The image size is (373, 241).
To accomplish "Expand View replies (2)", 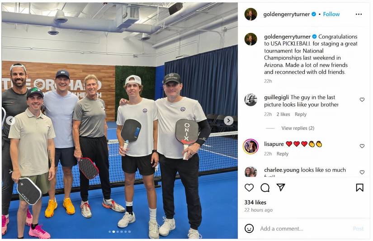I will point(297,128).
